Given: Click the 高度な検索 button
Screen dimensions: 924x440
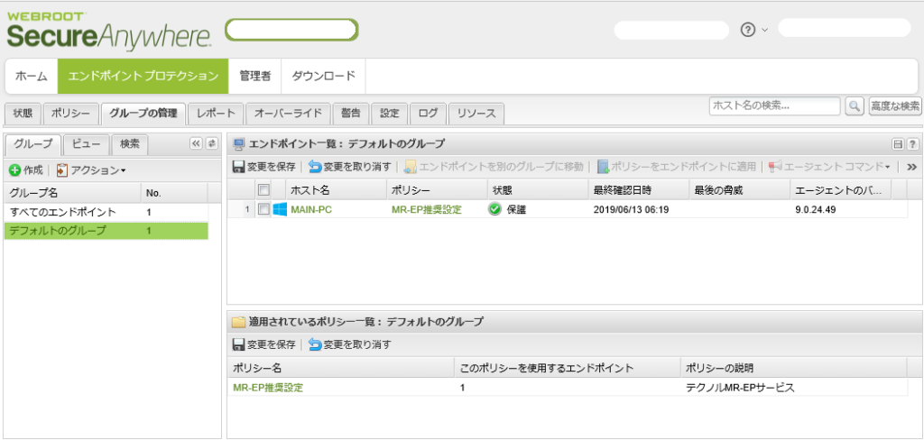Looking at the screenshot, I should [895, 106].
